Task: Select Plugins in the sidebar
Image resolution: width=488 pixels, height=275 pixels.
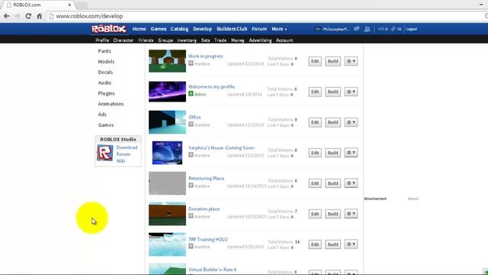Action: 107,93
